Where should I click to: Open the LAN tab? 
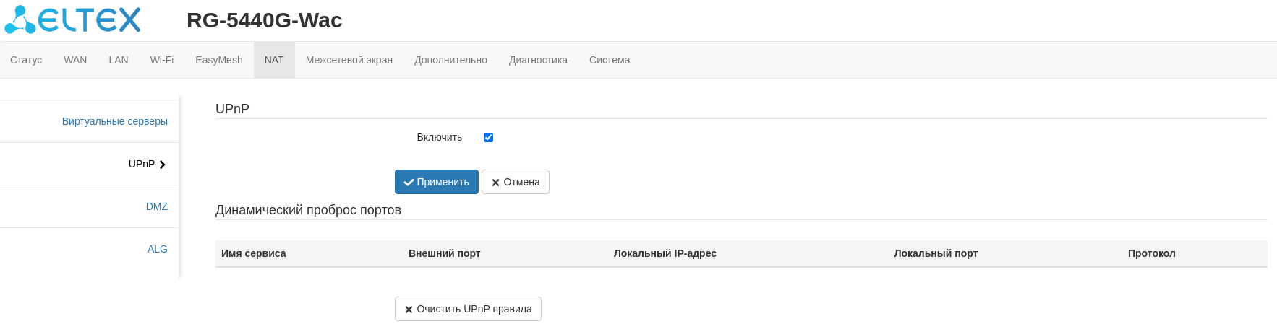(x=119, y=60)
